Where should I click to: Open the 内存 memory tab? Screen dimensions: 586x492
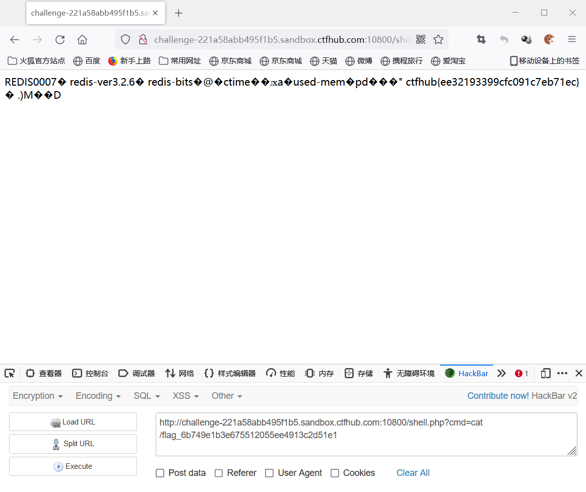click(x=319, y=373)
